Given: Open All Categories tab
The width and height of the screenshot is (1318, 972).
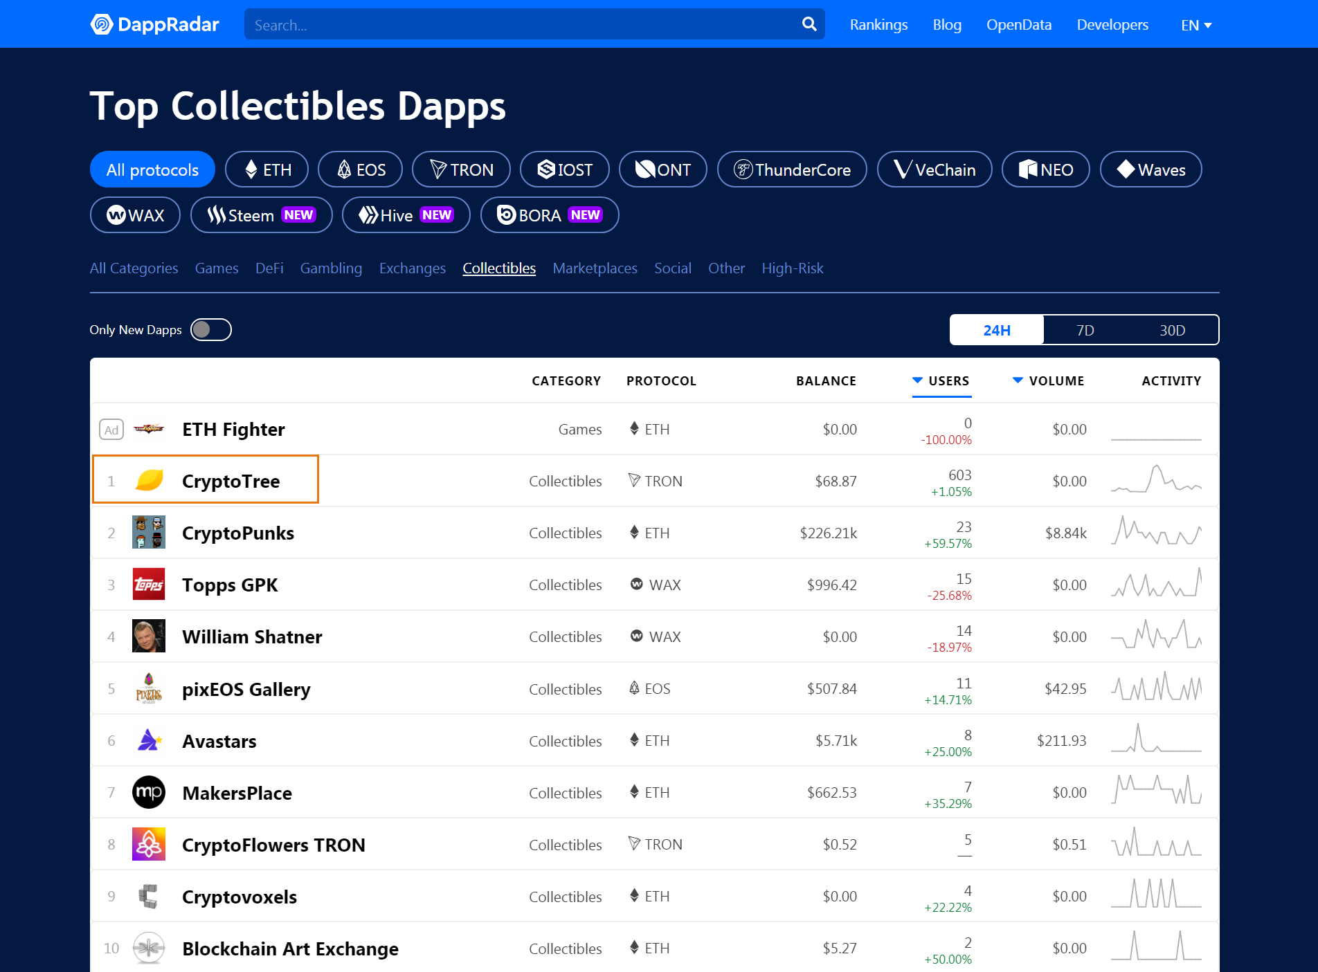Looking at the screenshot, I should (134, 268).
